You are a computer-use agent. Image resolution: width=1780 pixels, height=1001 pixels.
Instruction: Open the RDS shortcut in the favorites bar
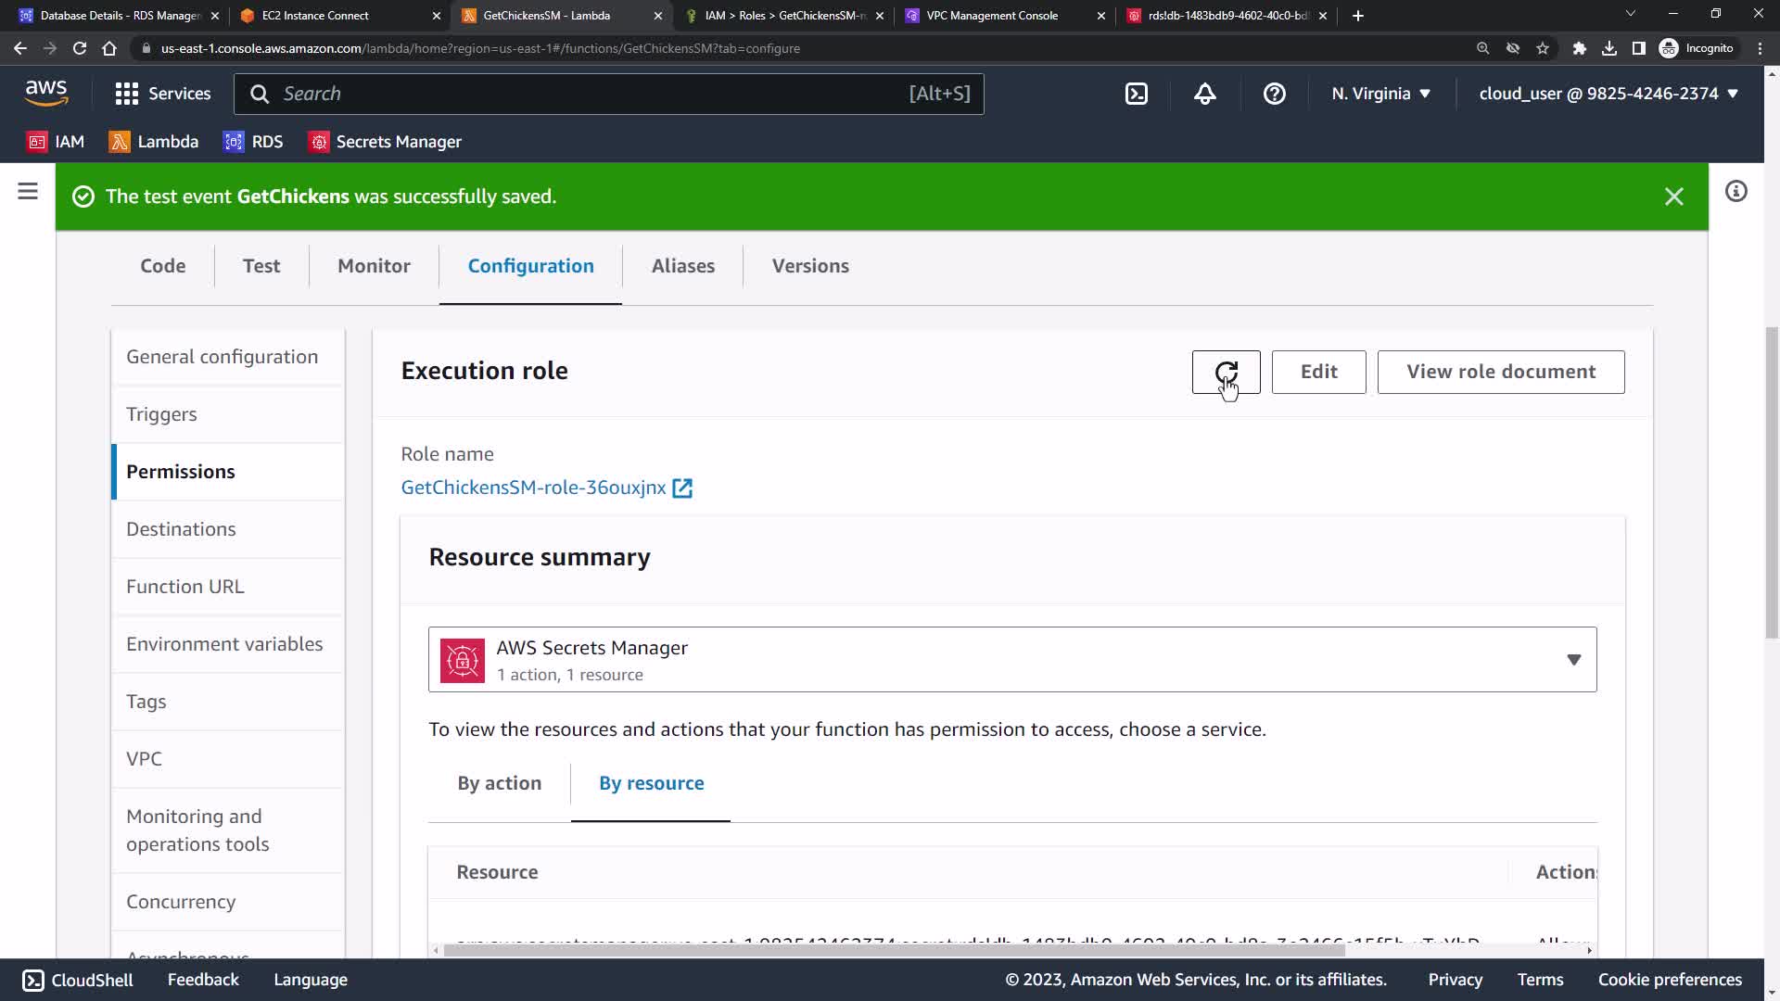pyautogui.click(x=253, y=142)
